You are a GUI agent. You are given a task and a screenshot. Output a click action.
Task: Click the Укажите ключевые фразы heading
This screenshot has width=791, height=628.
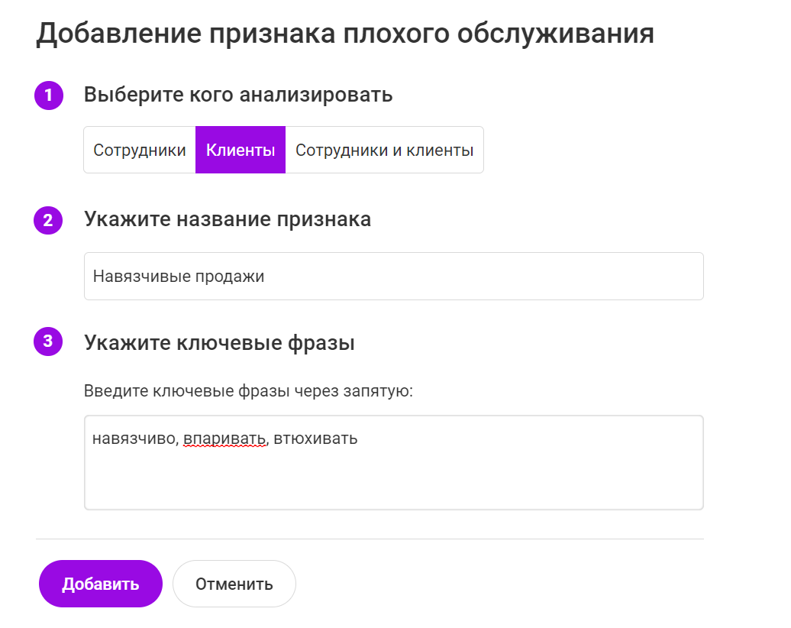click(219, 343)
